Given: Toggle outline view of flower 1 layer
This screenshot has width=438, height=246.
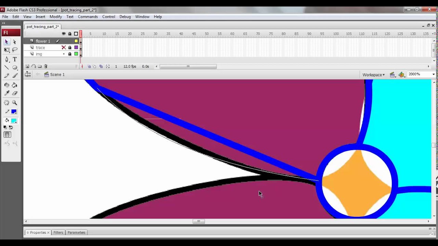Looking at the screenshot, I should coord(76,41).
